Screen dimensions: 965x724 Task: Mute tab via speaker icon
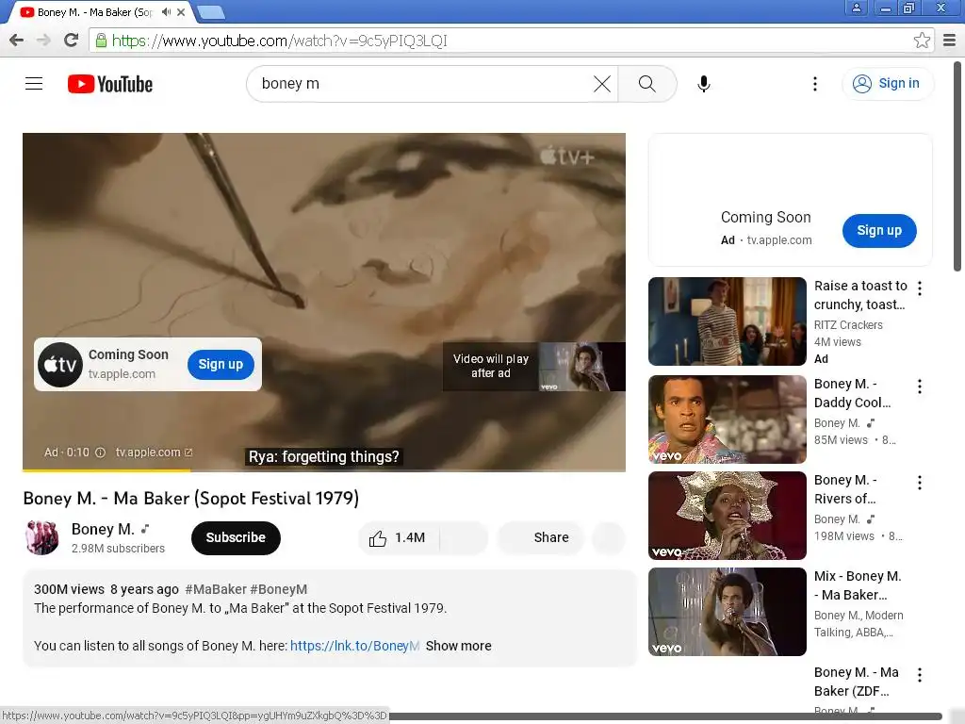166,11
